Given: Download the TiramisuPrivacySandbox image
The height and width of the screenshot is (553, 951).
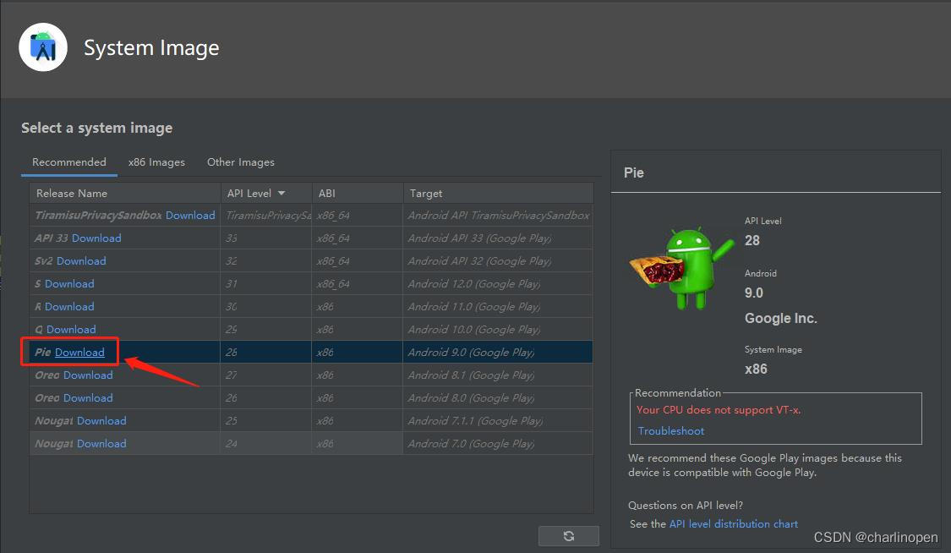Looking at the screenshot, I should coord(190,216).
